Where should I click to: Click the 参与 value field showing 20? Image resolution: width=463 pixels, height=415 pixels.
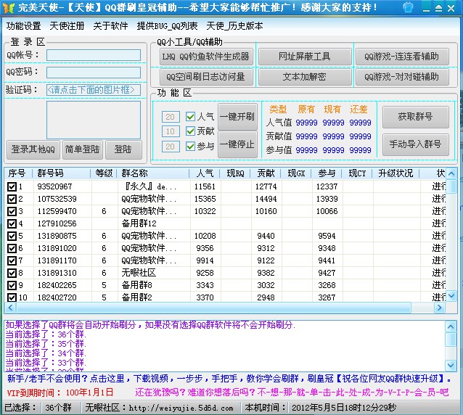(x=171, y=147)
